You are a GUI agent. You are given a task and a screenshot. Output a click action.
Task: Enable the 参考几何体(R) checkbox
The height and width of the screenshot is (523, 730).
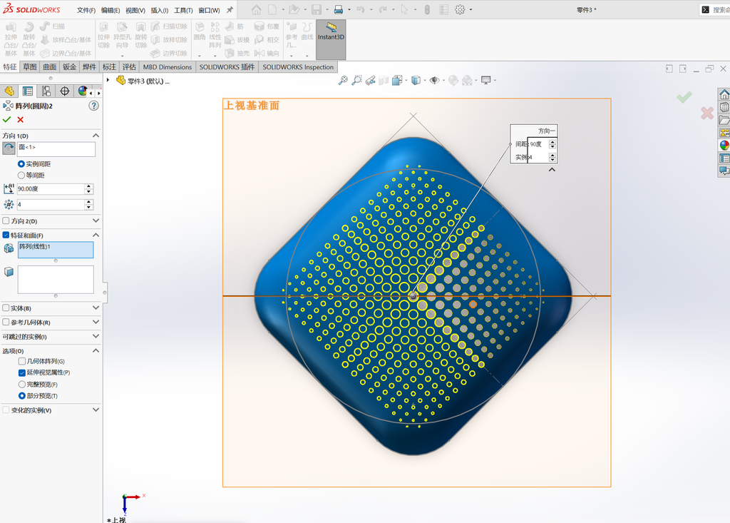(6, 322)
